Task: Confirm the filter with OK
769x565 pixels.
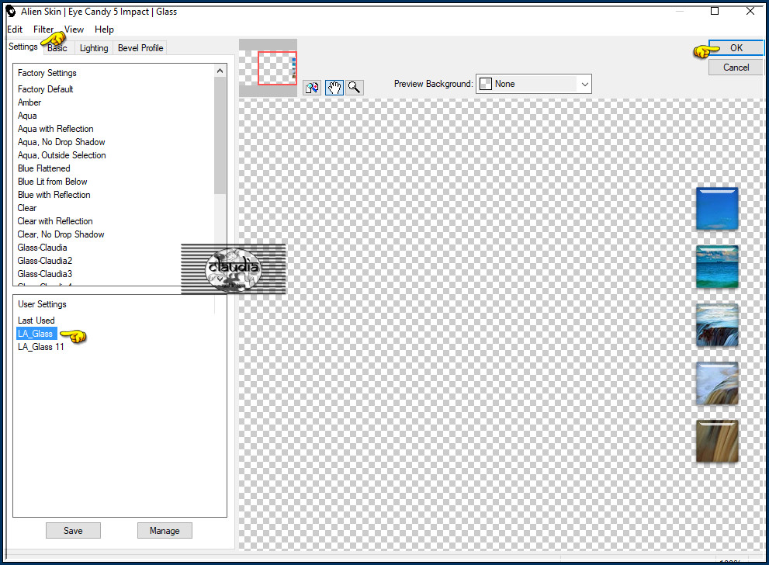Action: [x=736, y=48]
